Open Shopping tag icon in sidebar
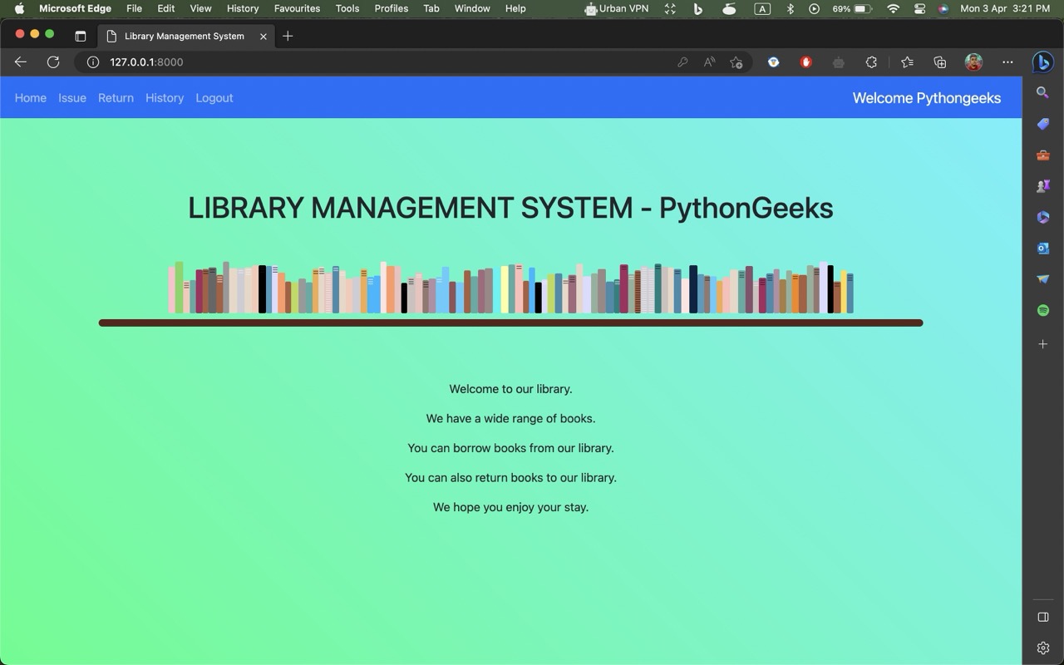Screen dimensions: 1064x665 (1042, 124)
